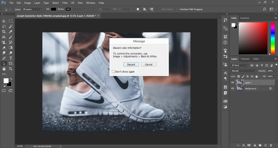Click the rainbow hue slider strip

273,38
